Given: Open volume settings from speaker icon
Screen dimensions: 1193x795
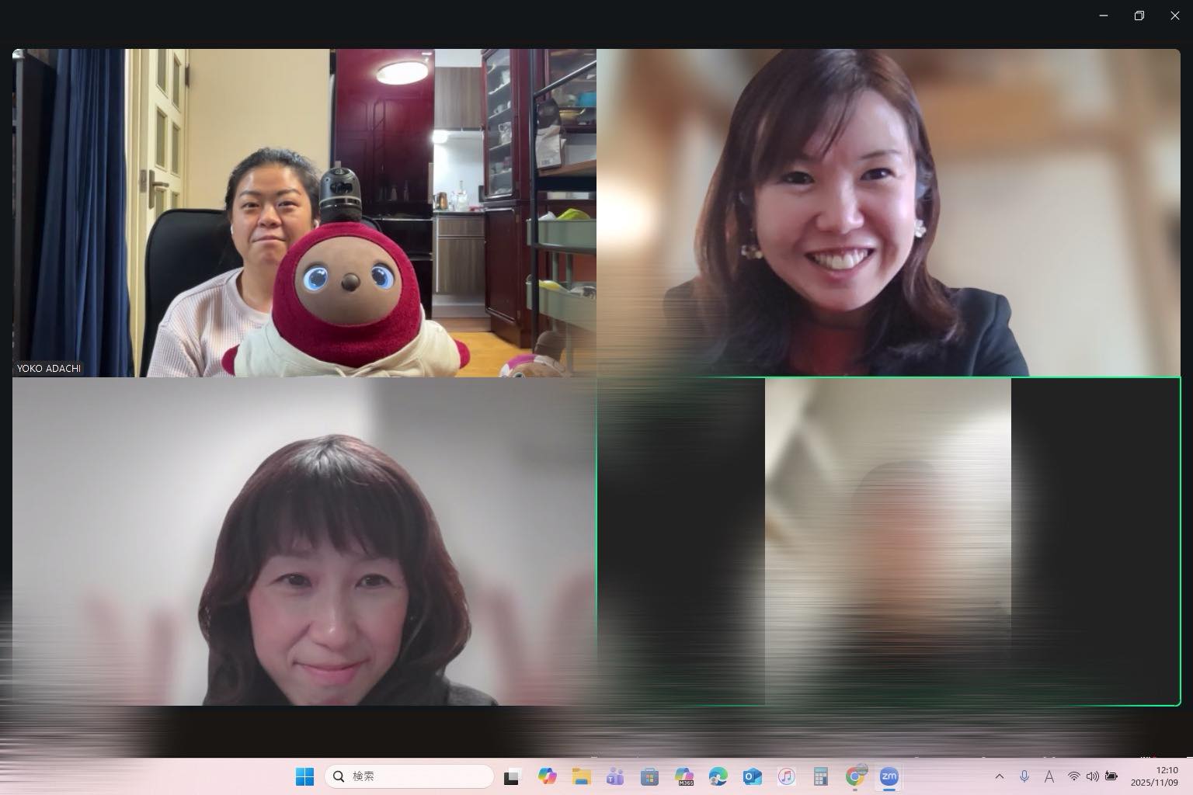Looking at the screenshot, I should coord(1092,776).
